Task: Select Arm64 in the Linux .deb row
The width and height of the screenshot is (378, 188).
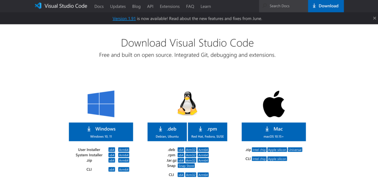Action: [x=203, y=150]
